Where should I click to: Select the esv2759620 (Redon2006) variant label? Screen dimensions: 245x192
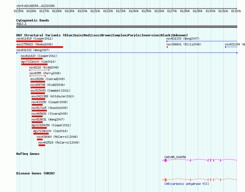[35, 44]
